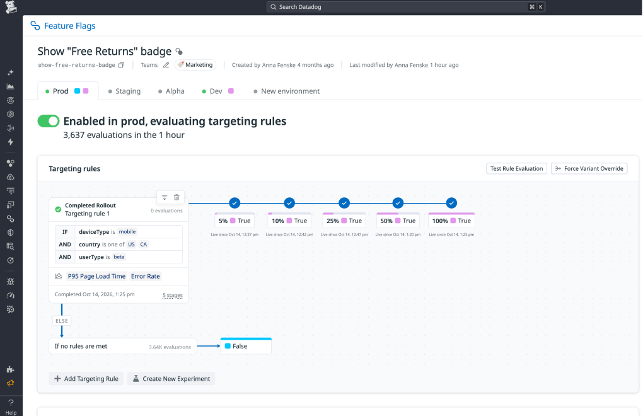Click Add Targeting Rule button
This screenshot has width=643, height=416.
tap(86, 379)
